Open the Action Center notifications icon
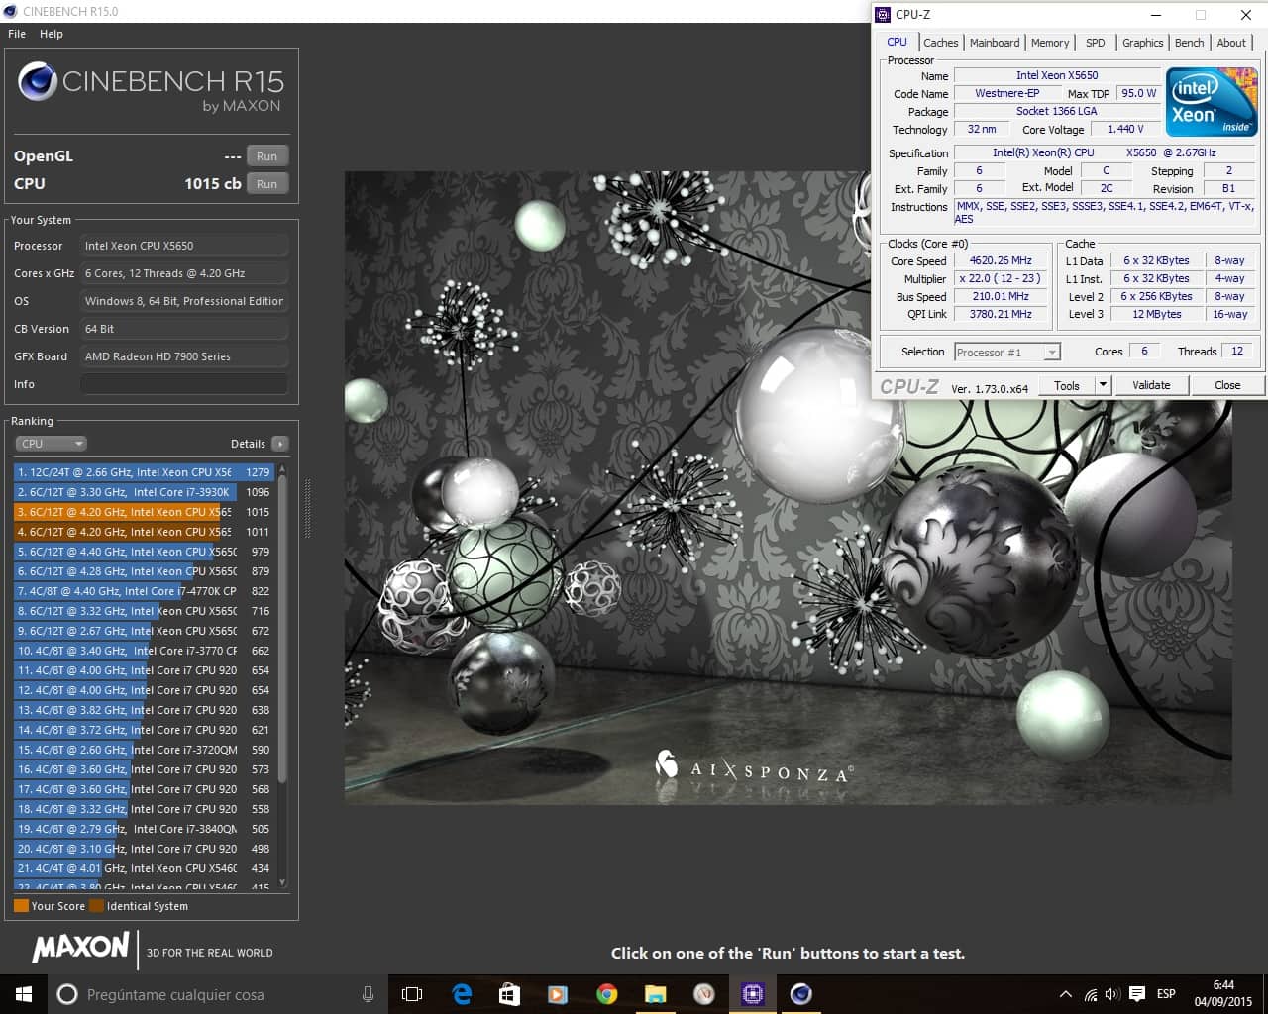This screenshot has width=1268, height=1014. click(x=1137, y=994)
